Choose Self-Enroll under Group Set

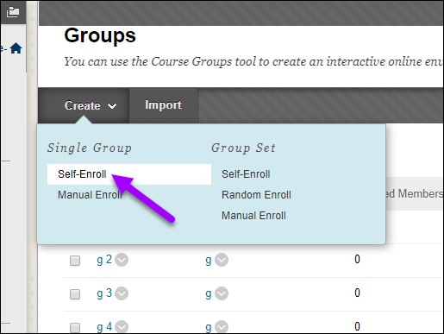tap(246, 174)
